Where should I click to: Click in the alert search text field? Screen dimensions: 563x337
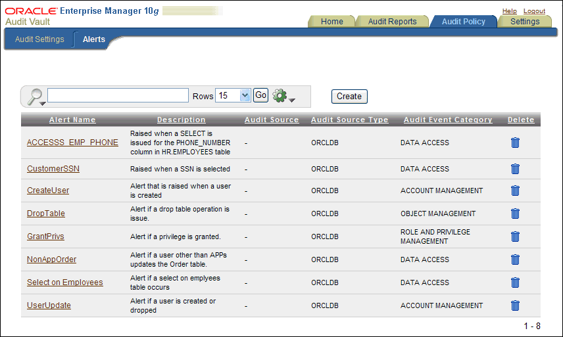118,95
